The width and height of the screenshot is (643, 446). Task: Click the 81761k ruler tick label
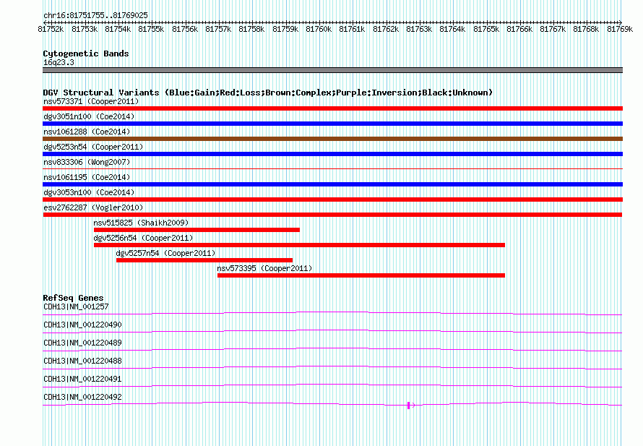coord(352,29)
